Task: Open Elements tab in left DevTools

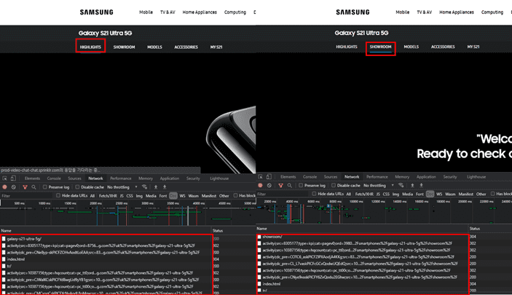Action: 32,178
